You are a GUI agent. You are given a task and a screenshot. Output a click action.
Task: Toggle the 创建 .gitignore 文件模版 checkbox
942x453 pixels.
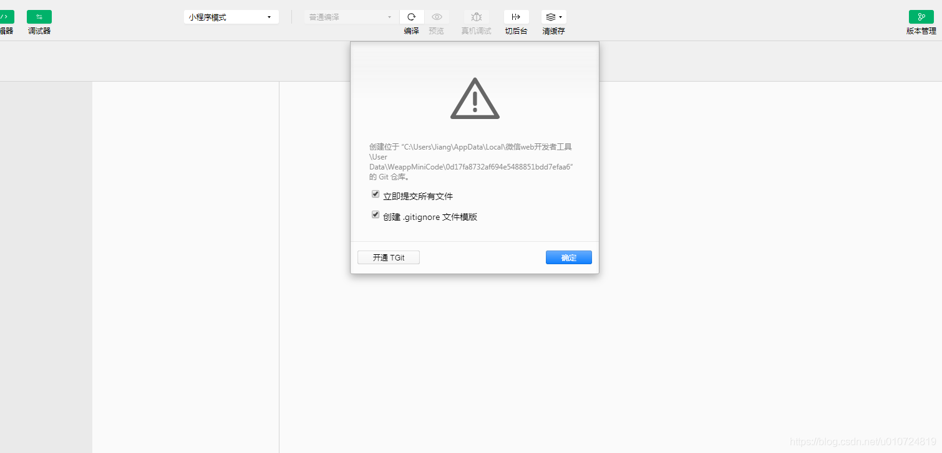click(x=376, y=214)
